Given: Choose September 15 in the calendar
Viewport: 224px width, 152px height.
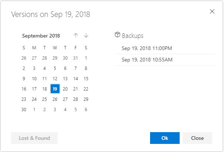Looking at the screenshot, I should click(x=86, y=78).
